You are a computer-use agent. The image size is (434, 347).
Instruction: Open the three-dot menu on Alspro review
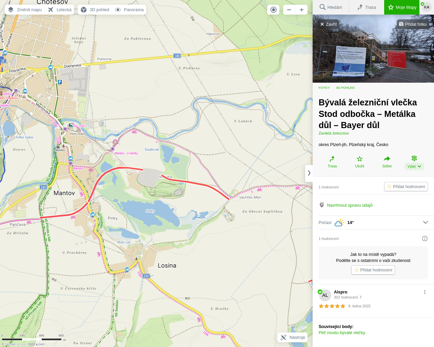[x=425, y=292]
